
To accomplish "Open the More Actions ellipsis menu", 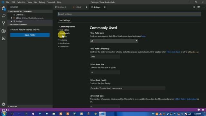I will coord(203,7).
